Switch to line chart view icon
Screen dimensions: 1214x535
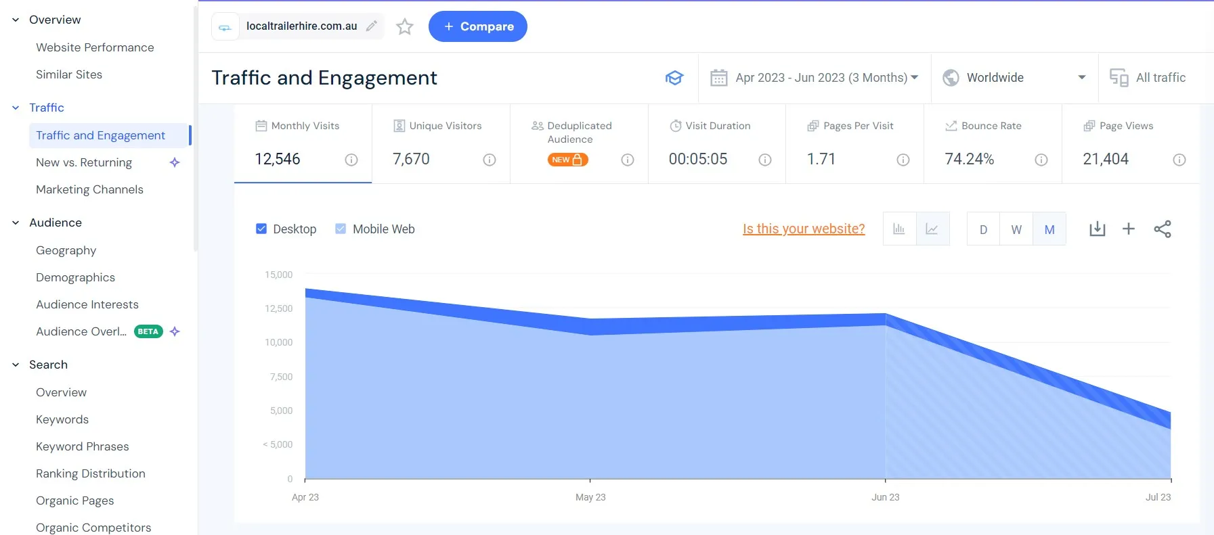932,229
